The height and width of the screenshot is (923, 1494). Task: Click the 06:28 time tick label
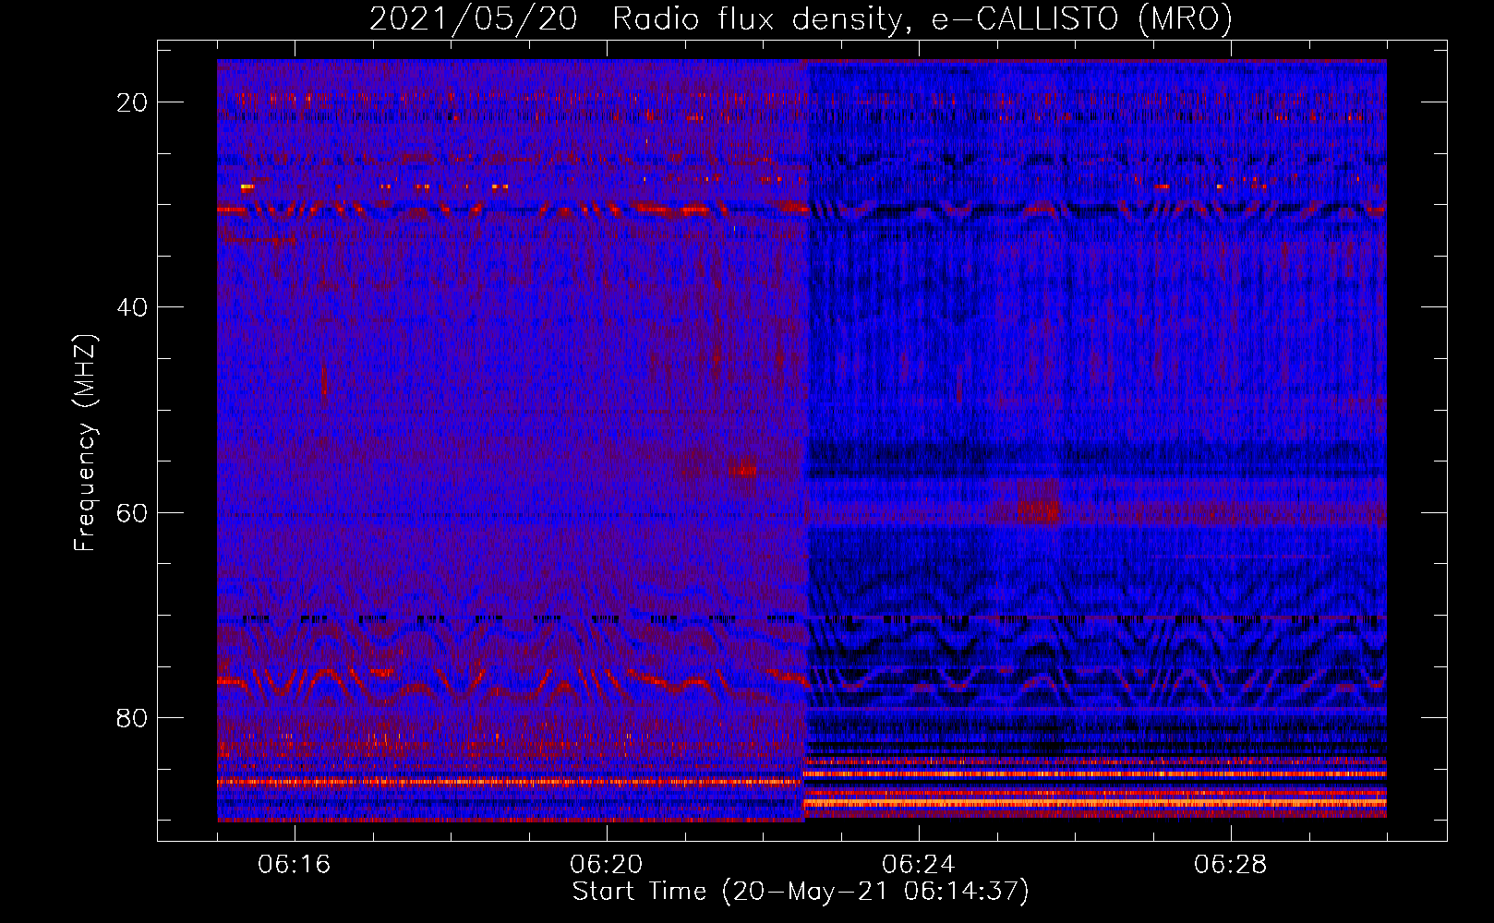[1231, 865]
